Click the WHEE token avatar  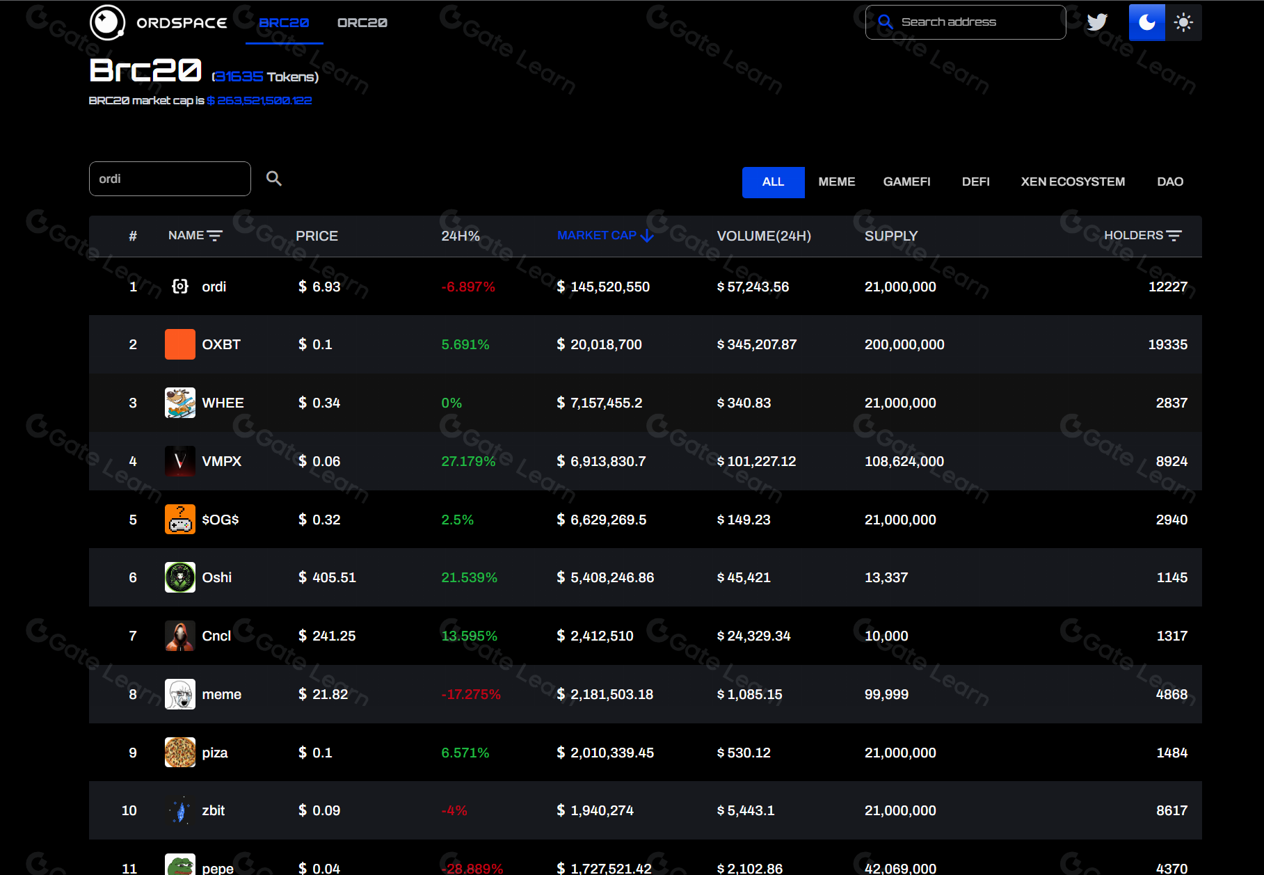(180, 403)
